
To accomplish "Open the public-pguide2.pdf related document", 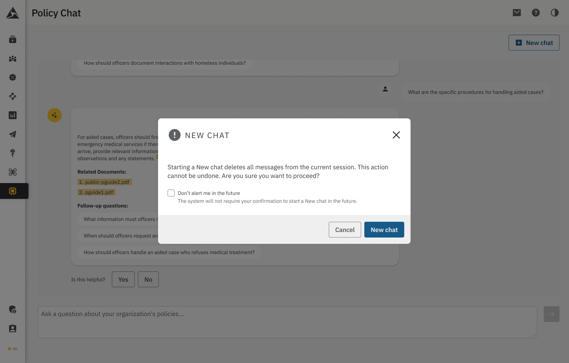I will pyautogui.click(x=104, y=182).
